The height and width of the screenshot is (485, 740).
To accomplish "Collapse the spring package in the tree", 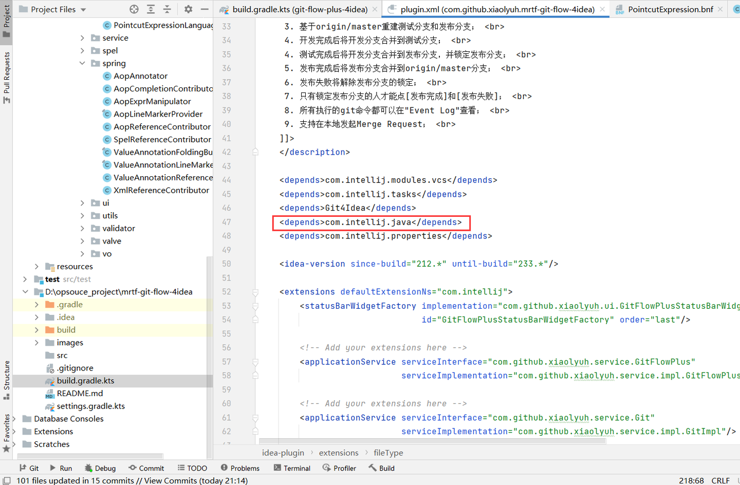I will pos(82,63).
